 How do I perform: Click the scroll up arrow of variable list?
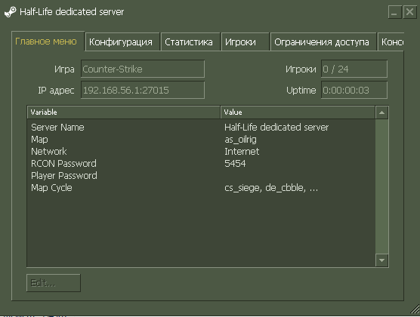381,112
